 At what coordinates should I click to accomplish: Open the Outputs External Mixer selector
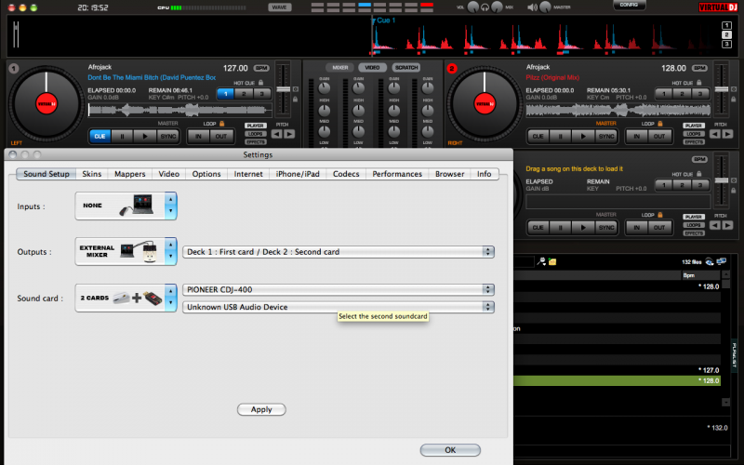coord(126,251)
